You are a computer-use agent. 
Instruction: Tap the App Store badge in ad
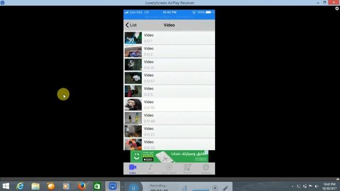tap(148, 160)
